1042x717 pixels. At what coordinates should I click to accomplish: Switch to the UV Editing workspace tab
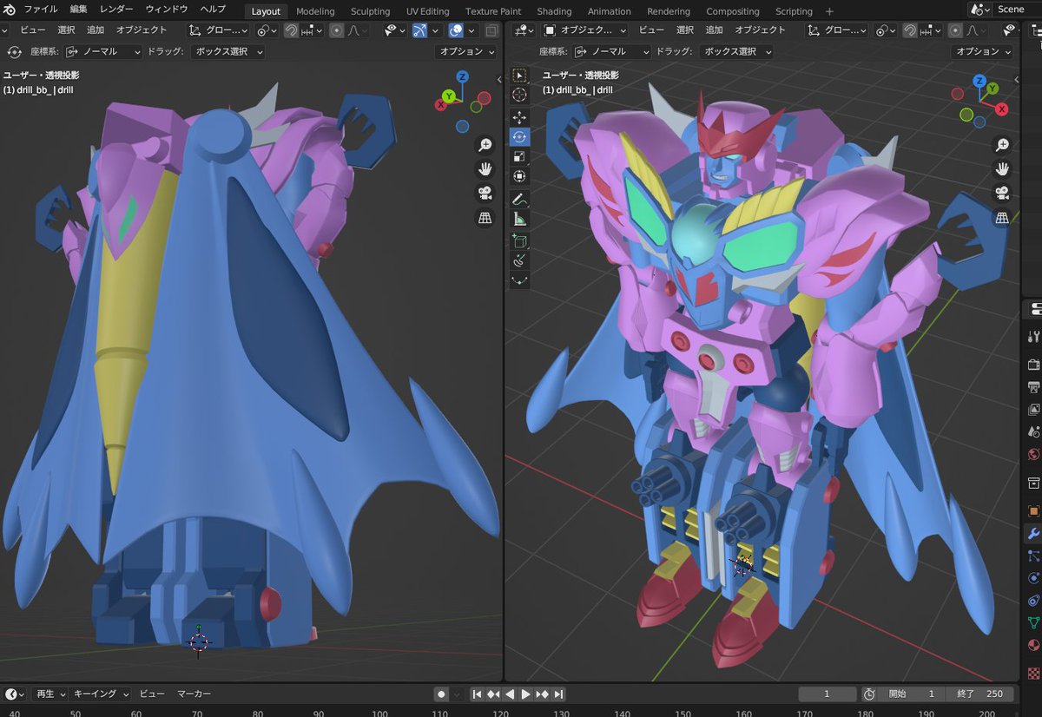[x=427, y=11]
